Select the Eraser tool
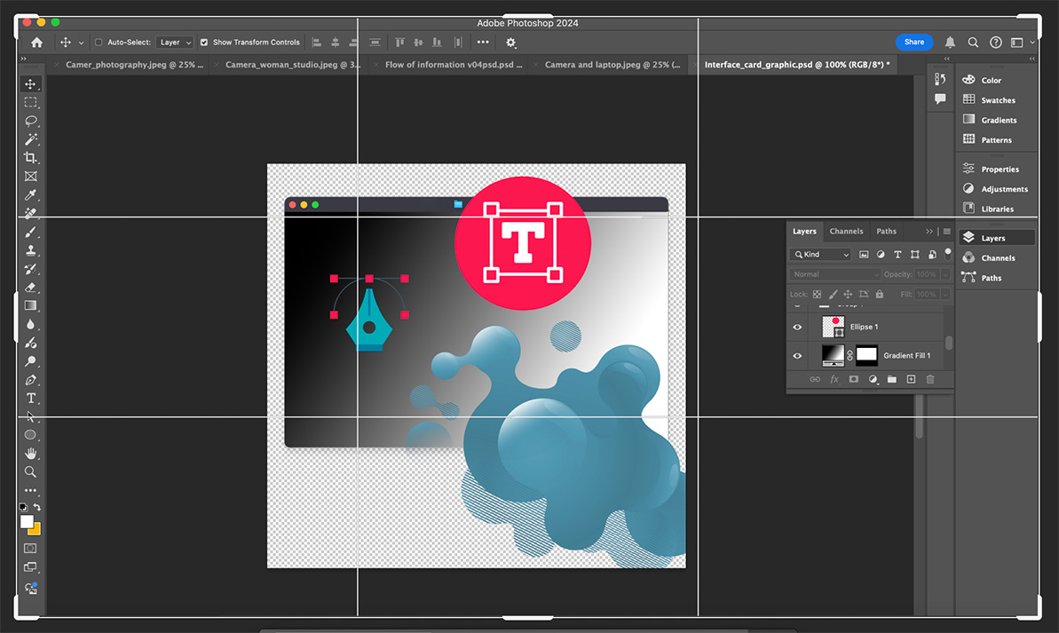The image size is (1059, 633). click(x=30, y=287)
